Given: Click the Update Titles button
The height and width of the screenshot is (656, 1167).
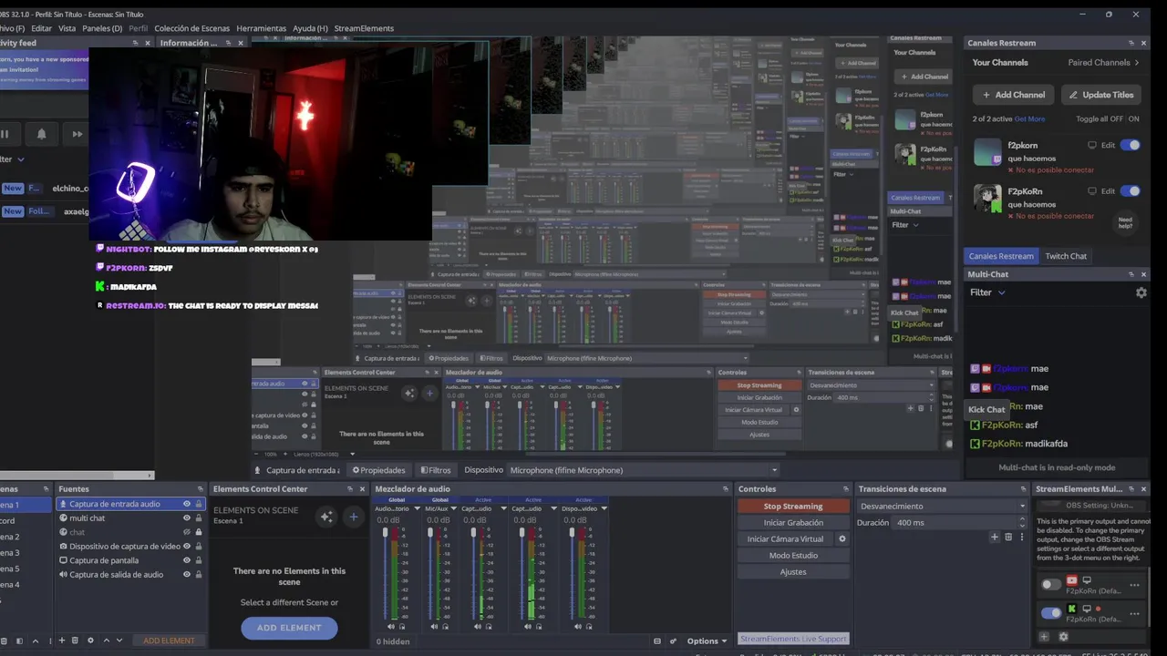Looking at the screenshot, I should pos(1100,95).
